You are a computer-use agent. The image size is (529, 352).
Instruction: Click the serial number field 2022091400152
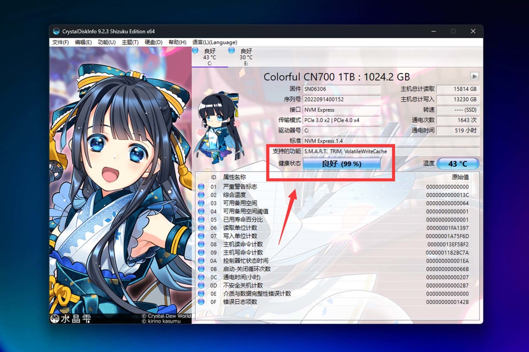pyautogui.click(x=341, y=99)
